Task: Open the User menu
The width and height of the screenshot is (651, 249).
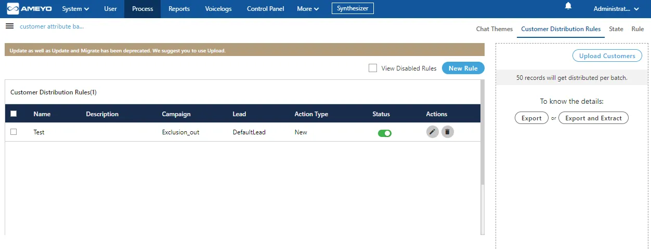Action: tap(110, 9)
